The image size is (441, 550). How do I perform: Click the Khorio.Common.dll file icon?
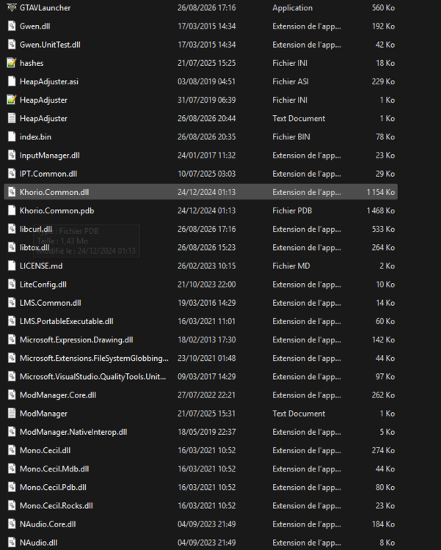(x=12, y=192)
